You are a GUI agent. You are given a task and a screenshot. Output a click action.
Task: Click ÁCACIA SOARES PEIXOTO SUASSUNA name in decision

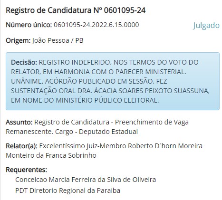click(x=152, y=91)
